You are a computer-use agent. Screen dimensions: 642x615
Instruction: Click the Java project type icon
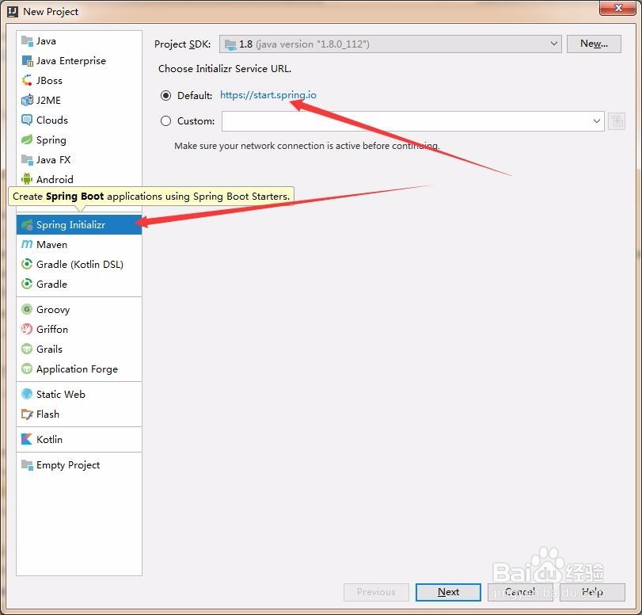[x=27, y=41]
